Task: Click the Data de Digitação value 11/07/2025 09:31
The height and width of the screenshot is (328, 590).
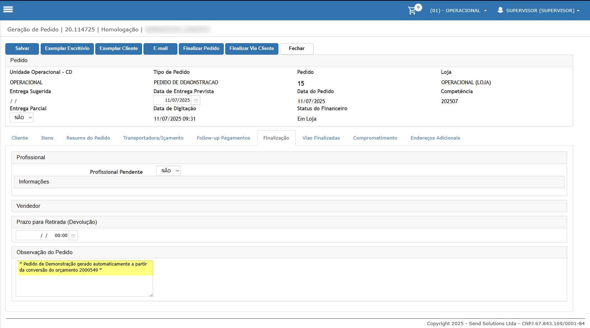Action: (175, 119)
